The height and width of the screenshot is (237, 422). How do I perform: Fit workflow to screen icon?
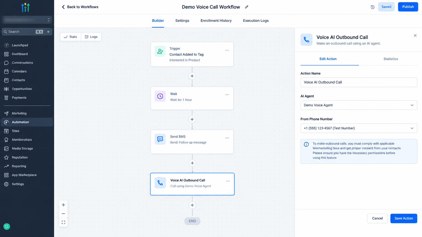pos(63,222)
